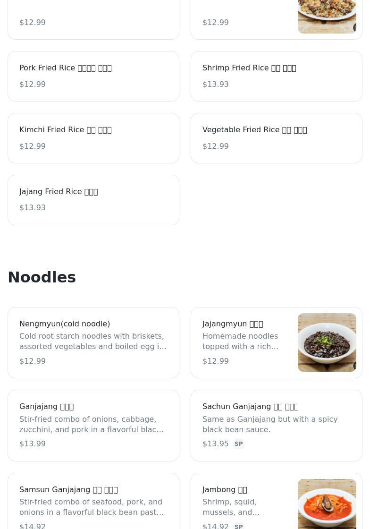Image resolution: width=370 pixels, height=529 pixels.
Task: Click the Nengmyun truncated description text
Action: pyautogui.click(x=93, y=341)
